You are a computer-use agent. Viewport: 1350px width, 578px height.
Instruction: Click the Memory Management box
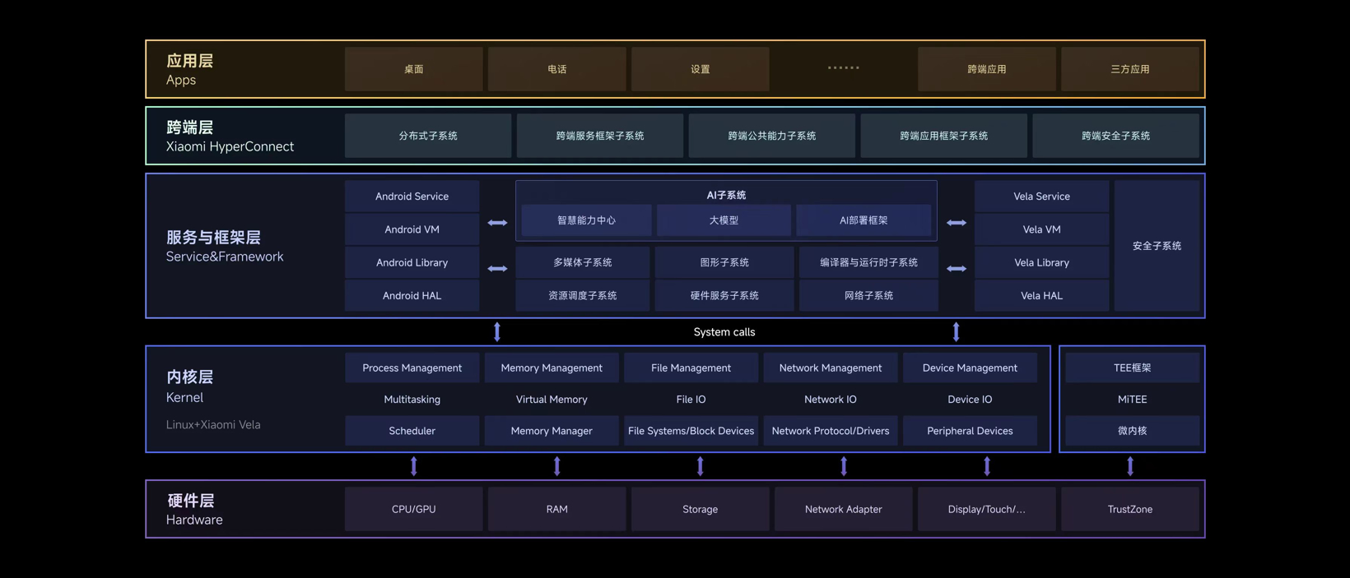[x=552, y=368]
